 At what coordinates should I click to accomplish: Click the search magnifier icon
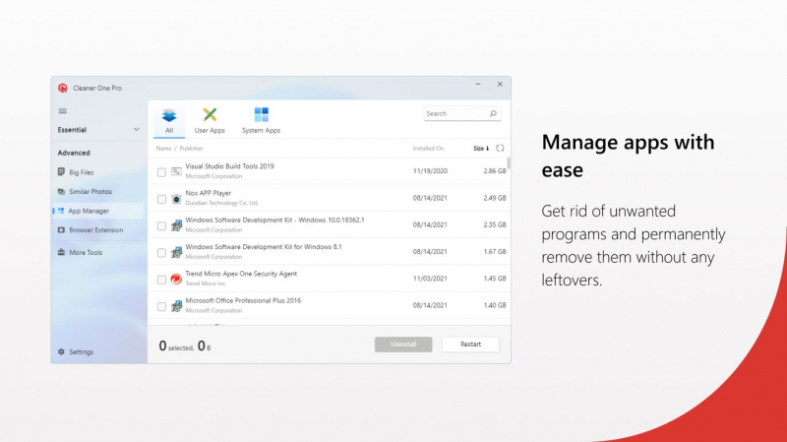[x=493, y=113]
